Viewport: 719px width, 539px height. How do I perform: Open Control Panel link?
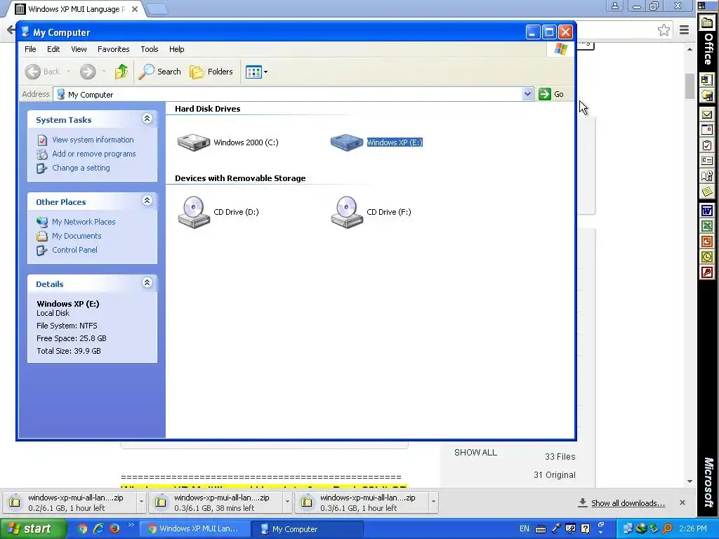[x=74, y=250]
